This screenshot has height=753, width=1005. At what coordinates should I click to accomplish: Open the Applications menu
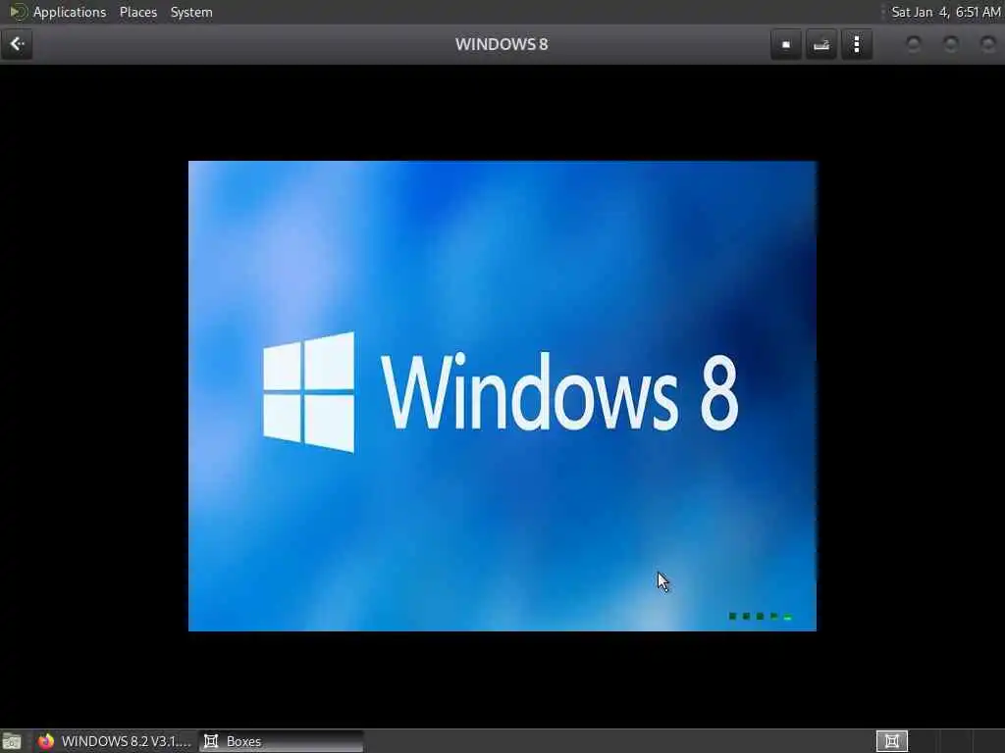(70, 12)
